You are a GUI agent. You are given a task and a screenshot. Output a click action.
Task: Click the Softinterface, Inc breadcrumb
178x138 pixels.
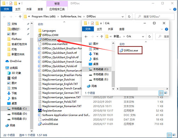pyautogui.click(x=71, y=17)
